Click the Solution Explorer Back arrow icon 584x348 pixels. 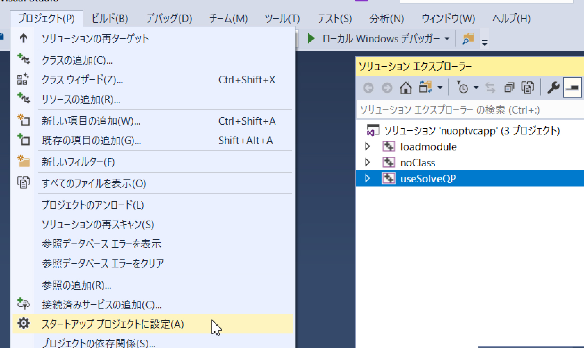pos(368,88)
